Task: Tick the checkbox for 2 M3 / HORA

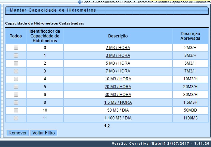Action: coord(16,48)
